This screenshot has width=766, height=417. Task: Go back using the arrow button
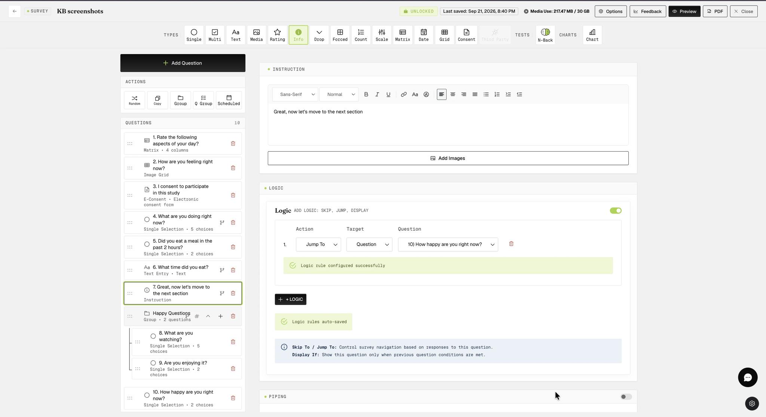14,11
